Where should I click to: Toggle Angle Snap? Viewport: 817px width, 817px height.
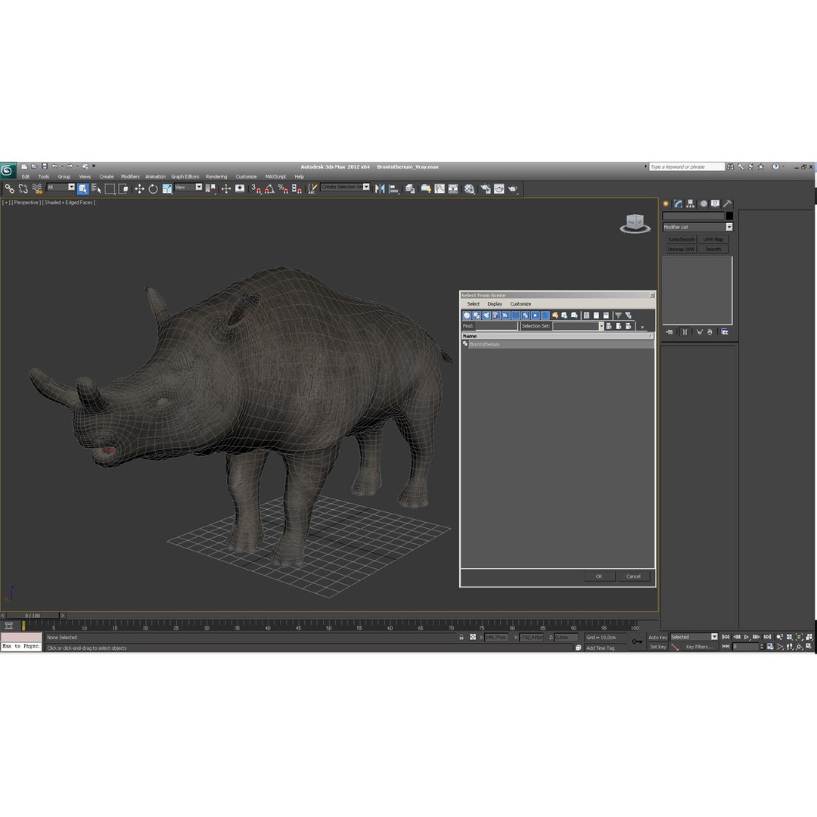269,188
